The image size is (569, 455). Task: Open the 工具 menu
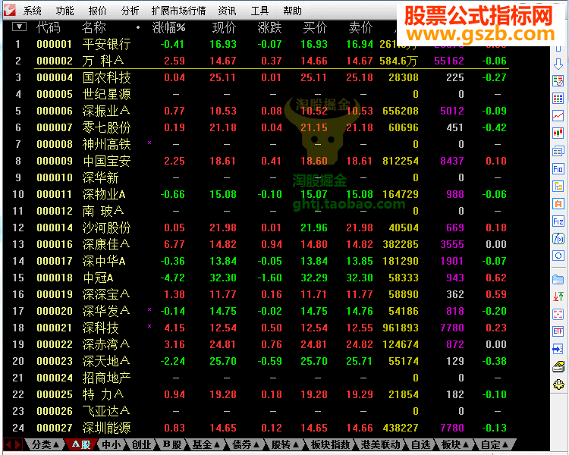(x=259, y=11)
